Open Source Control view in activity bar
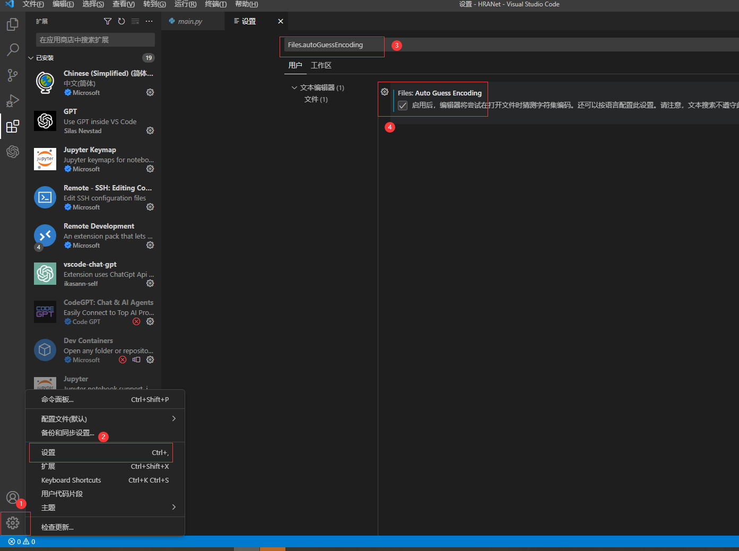The width and height of the screenshot is (739, 551). (x=13, y=75)
